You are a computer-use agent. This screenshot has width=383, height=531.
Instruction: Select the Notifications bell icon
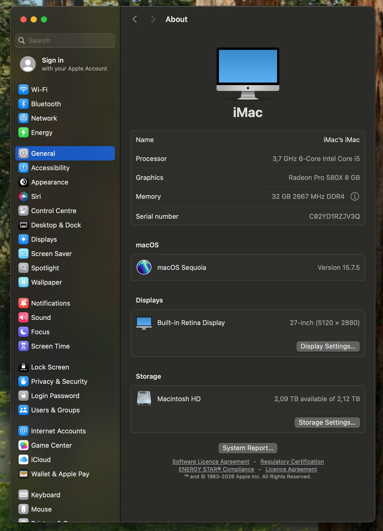[24, 303]
